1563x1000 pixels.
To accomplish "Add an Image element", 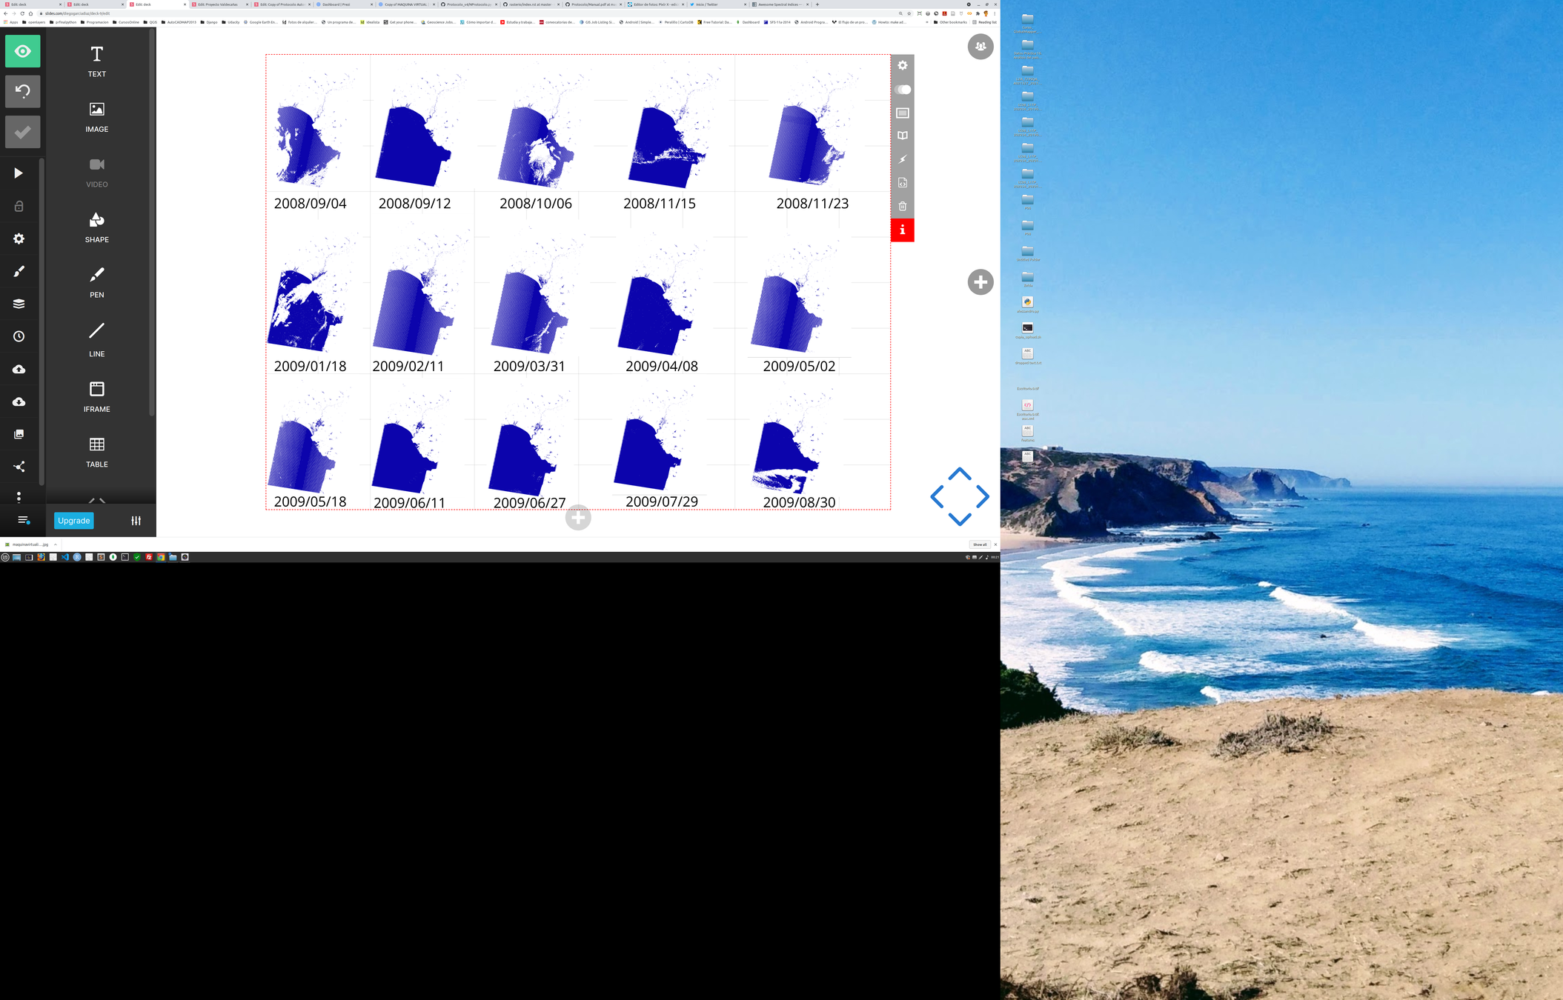I will coord(96,116).
